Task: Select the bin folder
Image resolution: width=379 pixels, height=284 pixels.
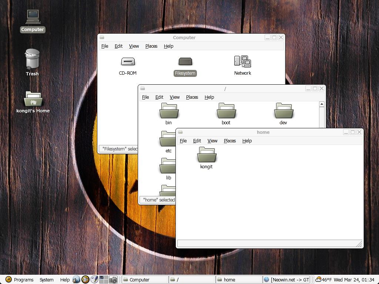Action: [x=169, y=111]
